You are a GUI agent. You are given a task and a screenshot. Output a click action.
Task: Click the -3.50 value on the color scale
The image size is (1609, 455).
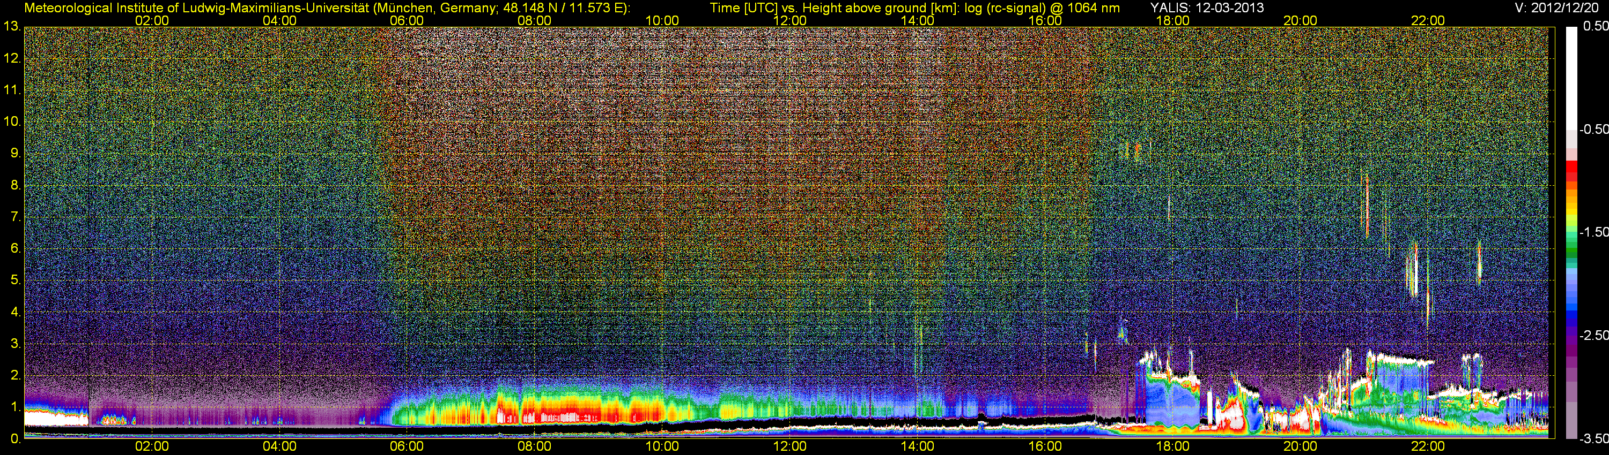pos(1594,439)
